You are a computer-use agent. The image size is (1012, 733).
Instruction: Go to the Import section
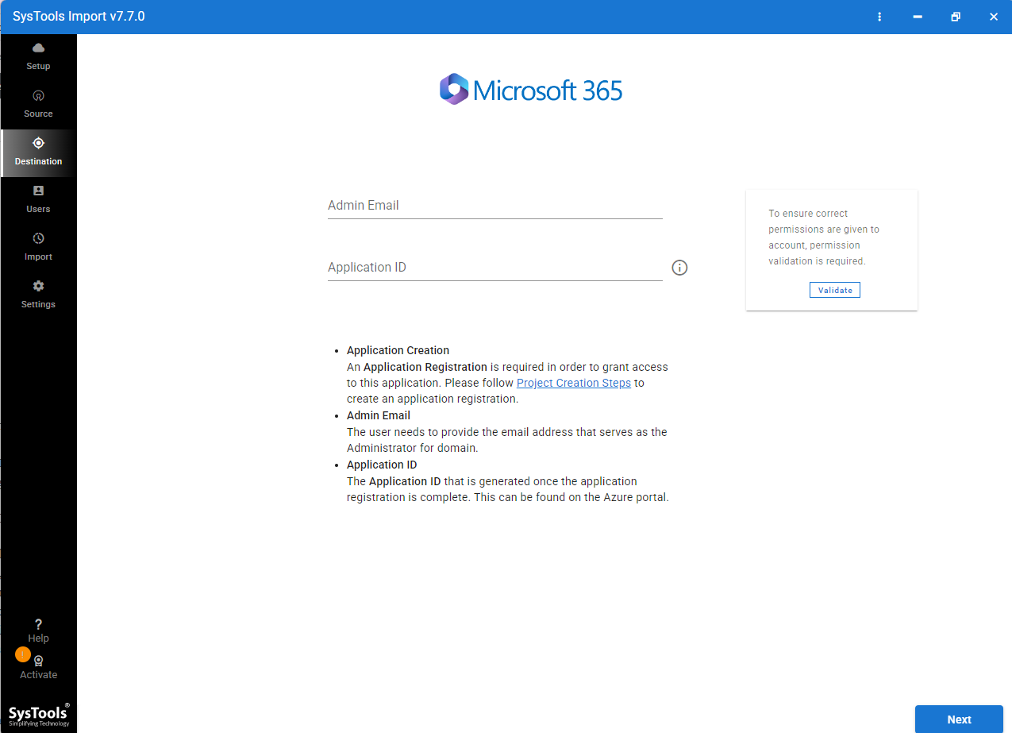(38, 246)
